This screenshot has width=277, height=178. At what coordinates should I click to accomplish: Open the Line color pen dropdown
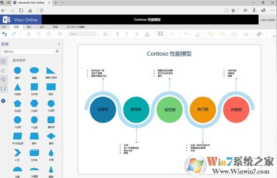tap(198, 33)
